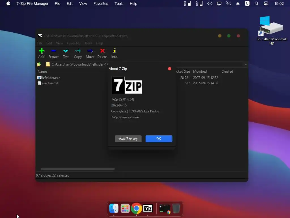Click the 2007-09-15 14:00 modified date
This screenshot has height=218, width=290.
(206, 83)
